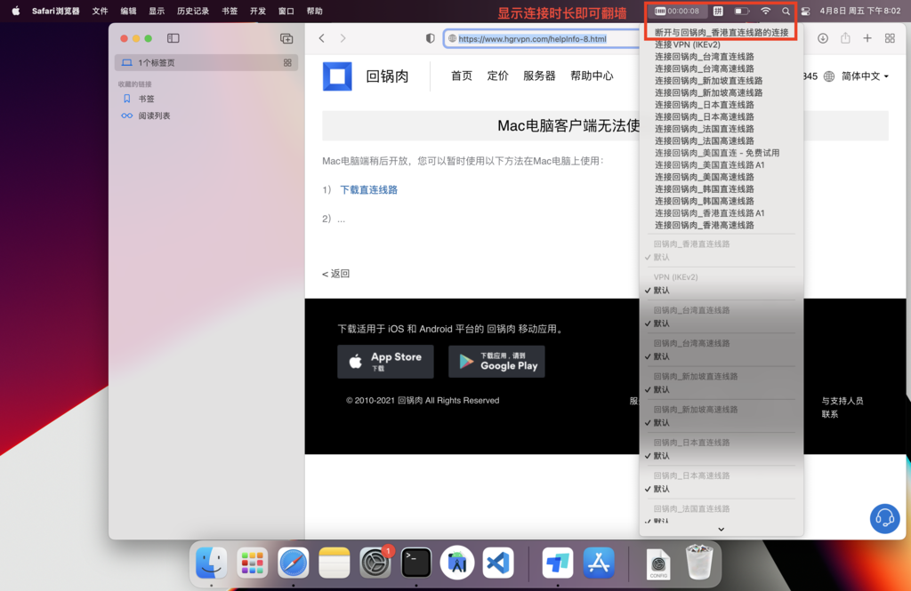The image size is (911, 591).
Task: Click the App Store download button
Action: [385, 362]
